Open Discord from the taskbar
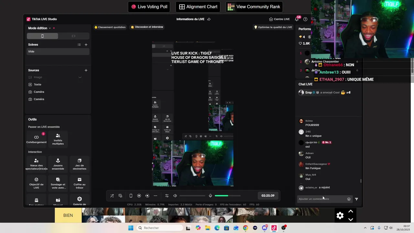414x233 pixels. (265, 228)
